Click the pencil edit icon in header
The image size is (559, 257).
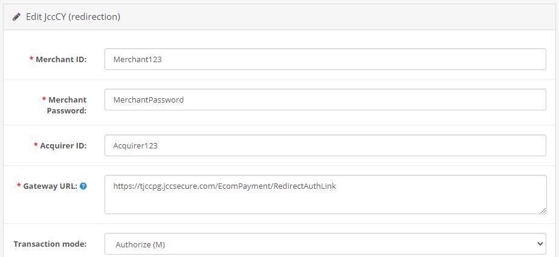[16, 17]
